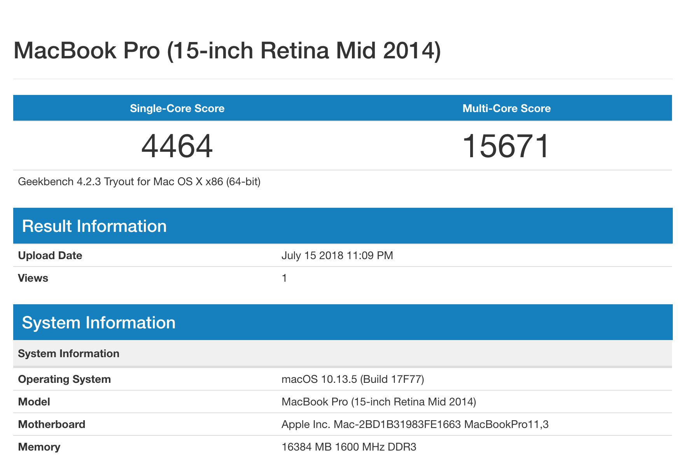
Task: Click the model value in the Model row
Action: (379, 402)
